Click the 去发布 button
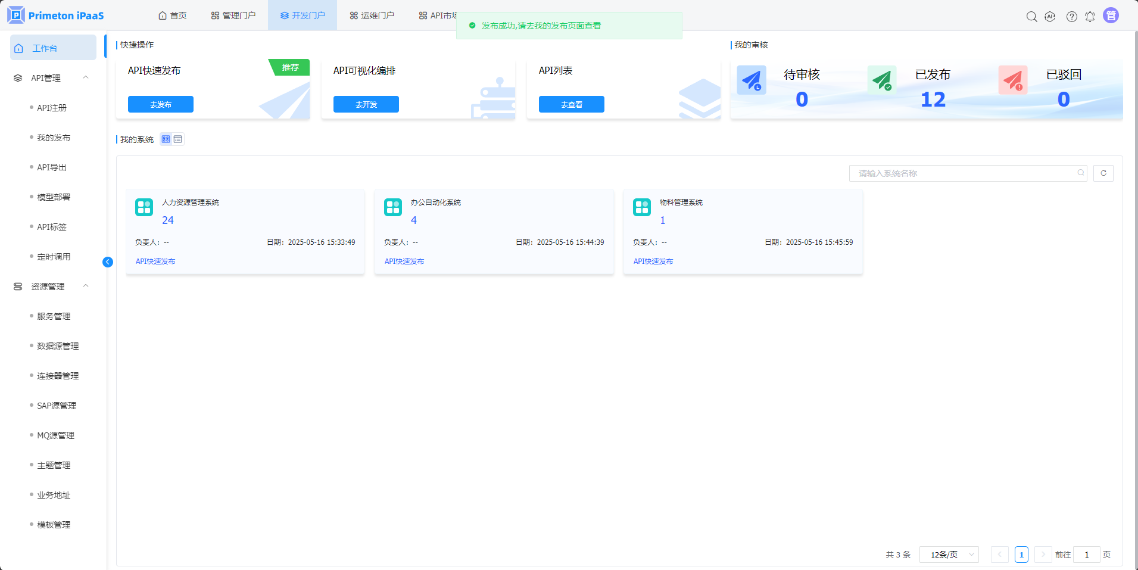This screenshot has height=570, width=1138. [x=161, y=104]
